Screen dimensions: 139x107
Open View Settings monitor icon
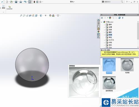coord(58,16)
